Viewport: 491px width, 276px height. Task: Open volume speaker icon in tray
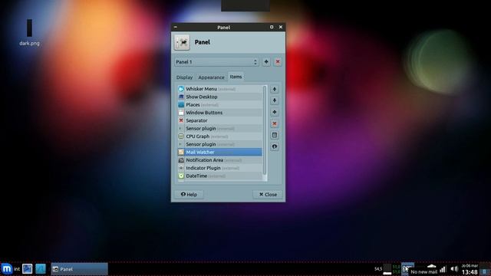coord(454,269)
